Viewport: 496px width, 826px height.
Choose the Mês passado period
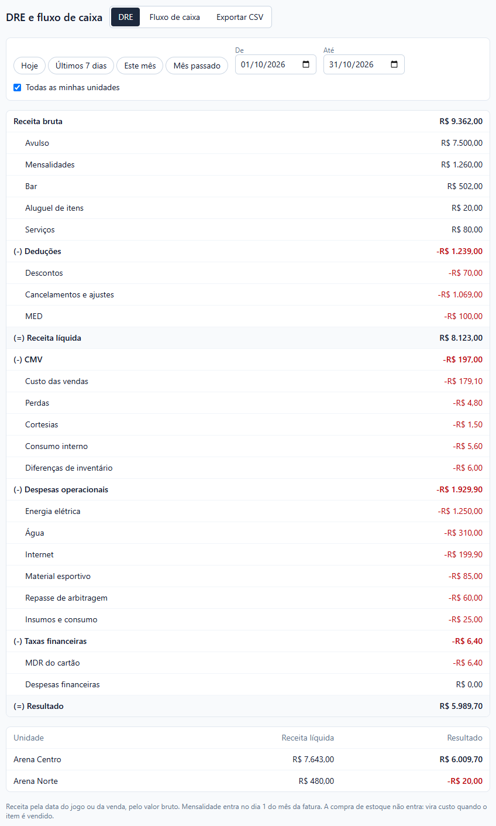197,66
